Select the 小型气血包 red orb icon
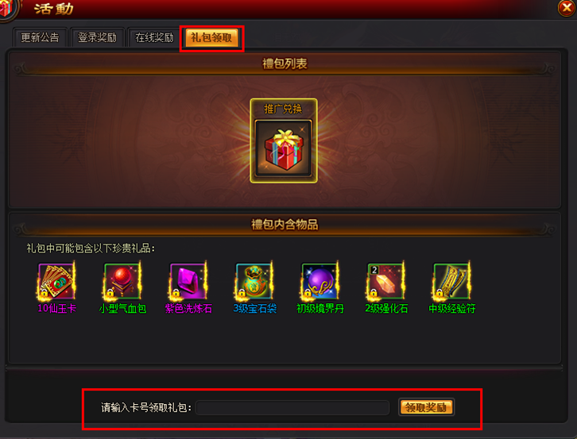This screenshot has height=439, width=577. (x=122, y=281)
